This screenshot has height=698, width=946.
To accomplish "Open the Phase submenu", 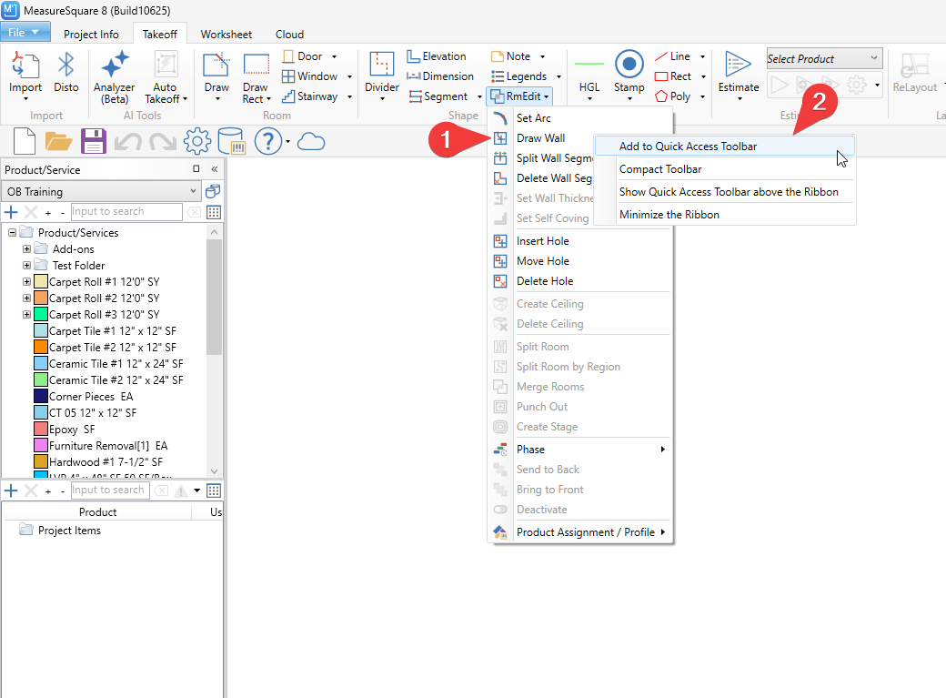I will click(x=579, y=450).
